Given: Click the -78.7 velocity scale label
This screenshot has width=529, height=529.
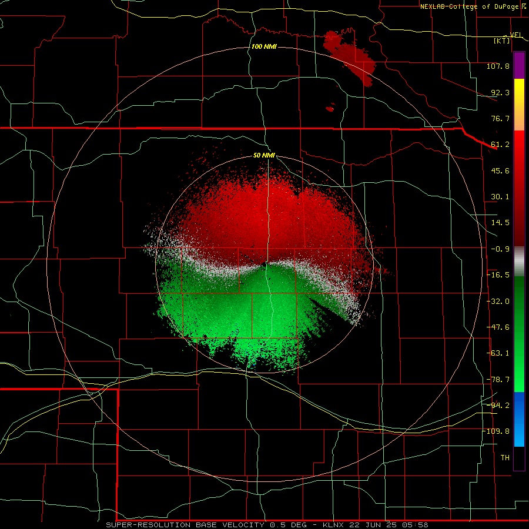Looking at the screenshot, I should (498, 380).
